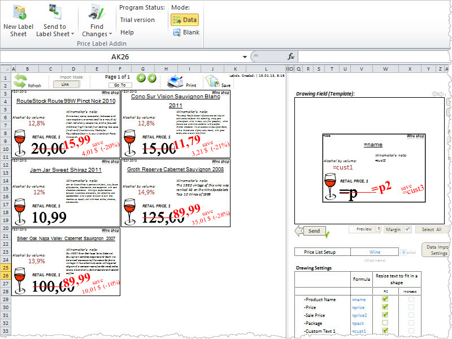Toggle Fit checkbox for Product Name
The image size is (452, 339).
pos(385,299)
